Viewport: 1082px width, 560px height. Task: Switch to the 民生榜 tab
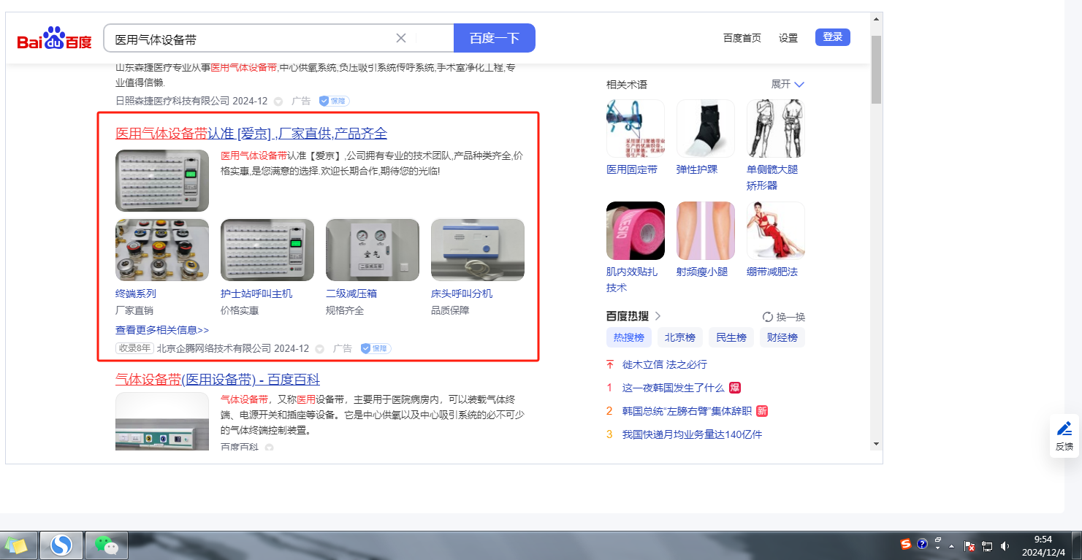click(731, 337)
